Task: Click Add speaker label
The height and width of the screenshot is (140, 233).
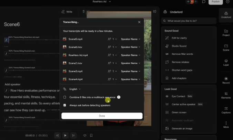Action: [12, 84]
